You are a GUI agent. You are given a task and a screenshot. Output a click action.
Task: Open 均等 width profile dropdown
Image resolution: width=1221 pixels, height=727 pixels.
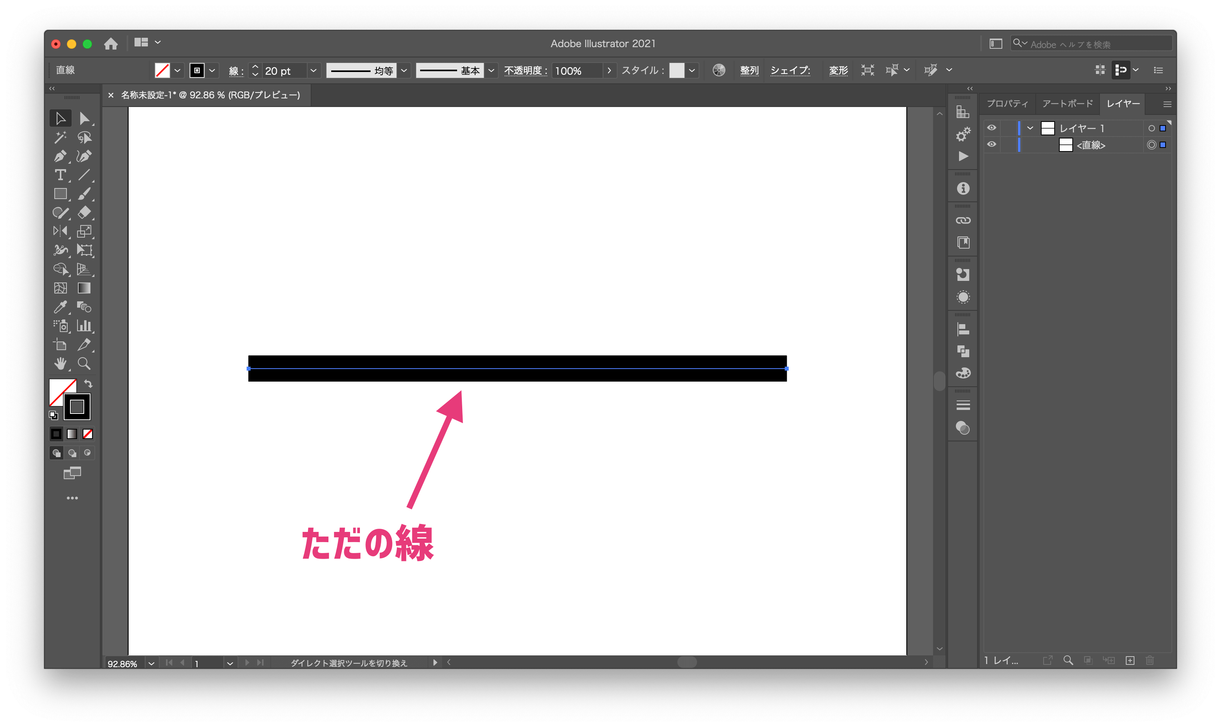(x=404, y=70)
